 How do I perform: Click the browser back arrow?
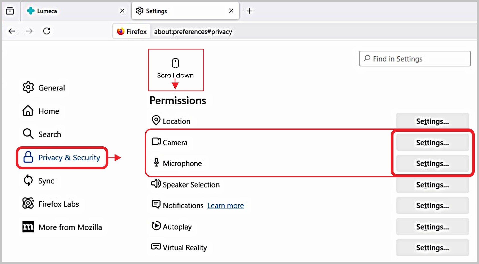(12, 31)
